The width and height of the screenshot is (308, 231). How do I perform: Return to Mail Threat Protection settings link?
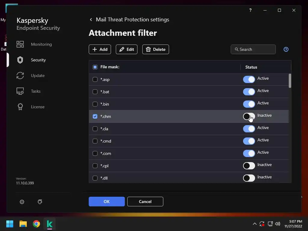click(x=132, y=20)
